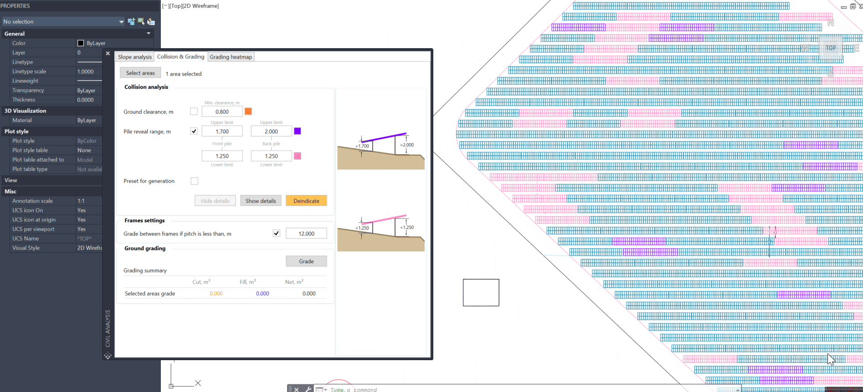863x392 pixels.
Task: Collapse the 3D Visualization section
Action: click(x=51, y=111)
